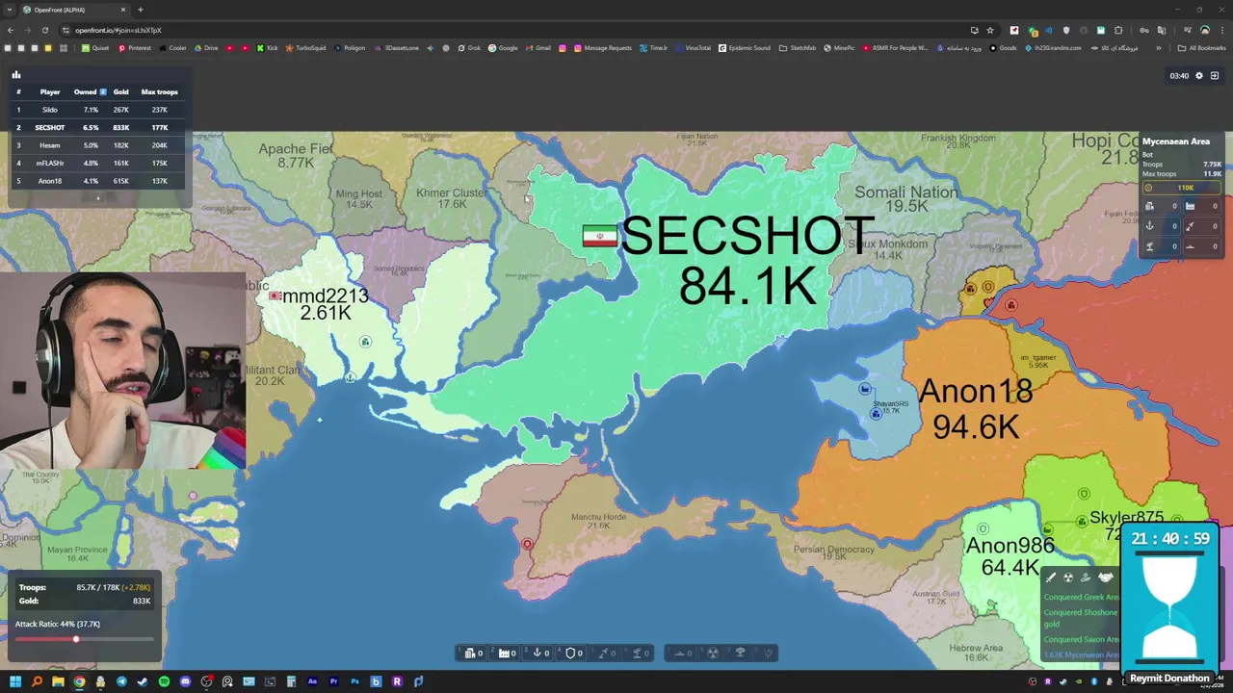Select Anon18 row in leaderboard
This screenshot has height=693, width=1233.
(x=99, y=181)
